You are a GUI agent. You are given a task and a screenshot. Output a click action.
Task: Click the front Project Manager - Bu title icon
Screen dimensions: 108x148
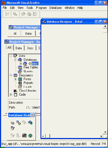[x=7, y=42]
